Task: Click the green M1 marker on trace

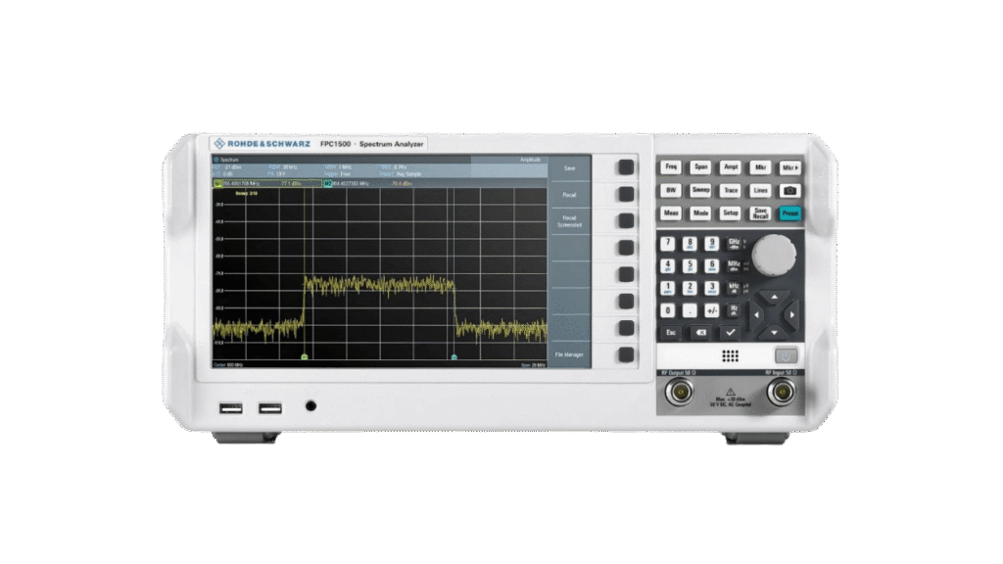Action: click(x=305, y=357)
